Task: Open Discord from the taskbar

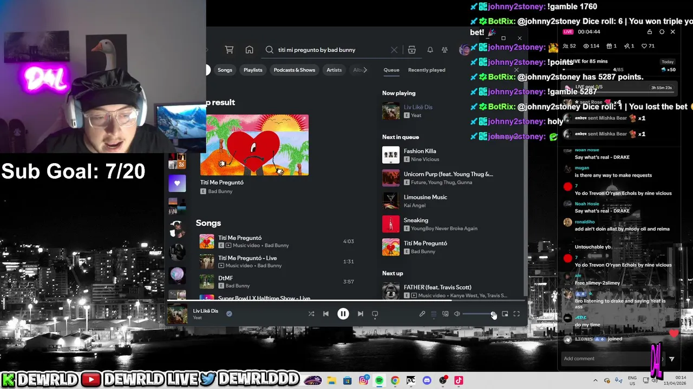Action: (427, 380)
